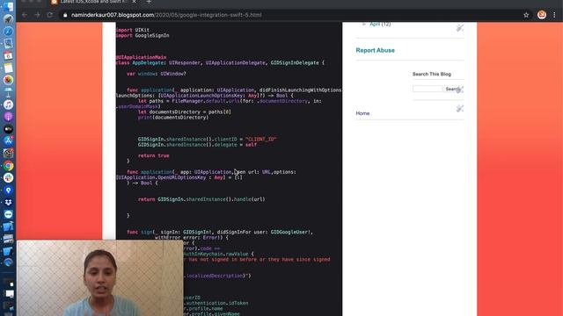Viewport: 563px width, 316px height.
Task: Switch to Google Chrome in dock
Action: [8, 166]
